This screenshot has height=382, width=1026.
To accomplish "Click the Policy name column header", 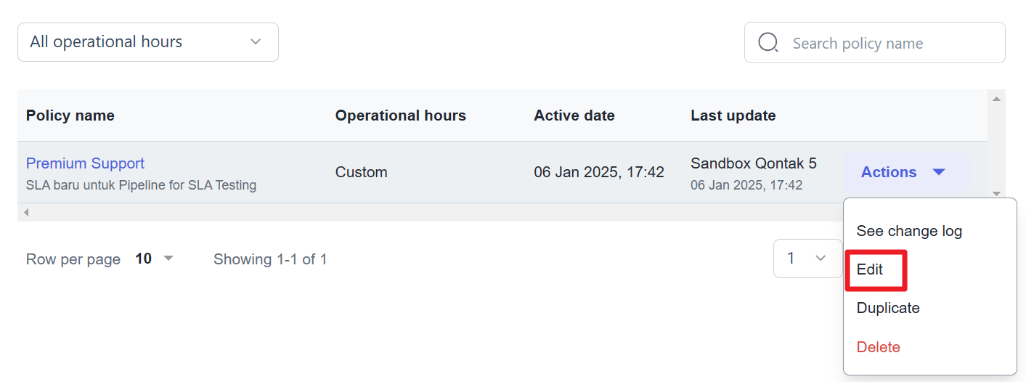I will coord(70,115).
